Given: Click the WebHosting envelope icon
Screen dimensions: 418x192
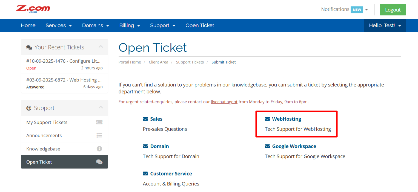Looking at the screenshot, I should 267,119.
